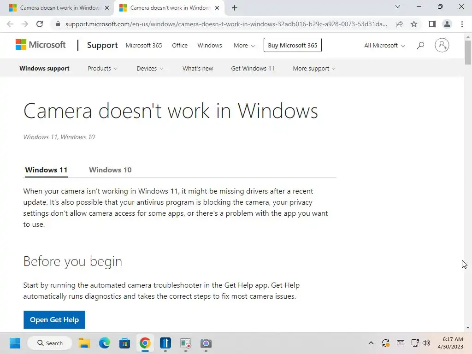Viewport: 472px width, 354px height.
Task: Select the Windows 11 tab
Action: 46,170
